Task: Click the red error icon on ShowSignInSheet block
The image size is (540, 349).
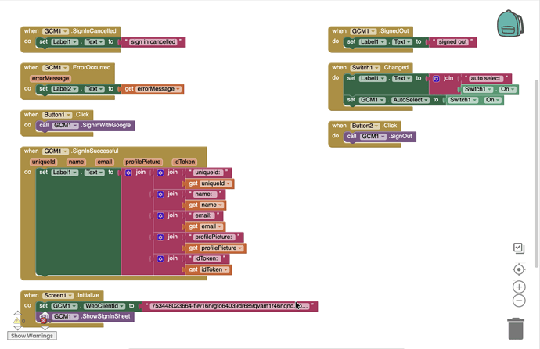Action: [43, 320]
